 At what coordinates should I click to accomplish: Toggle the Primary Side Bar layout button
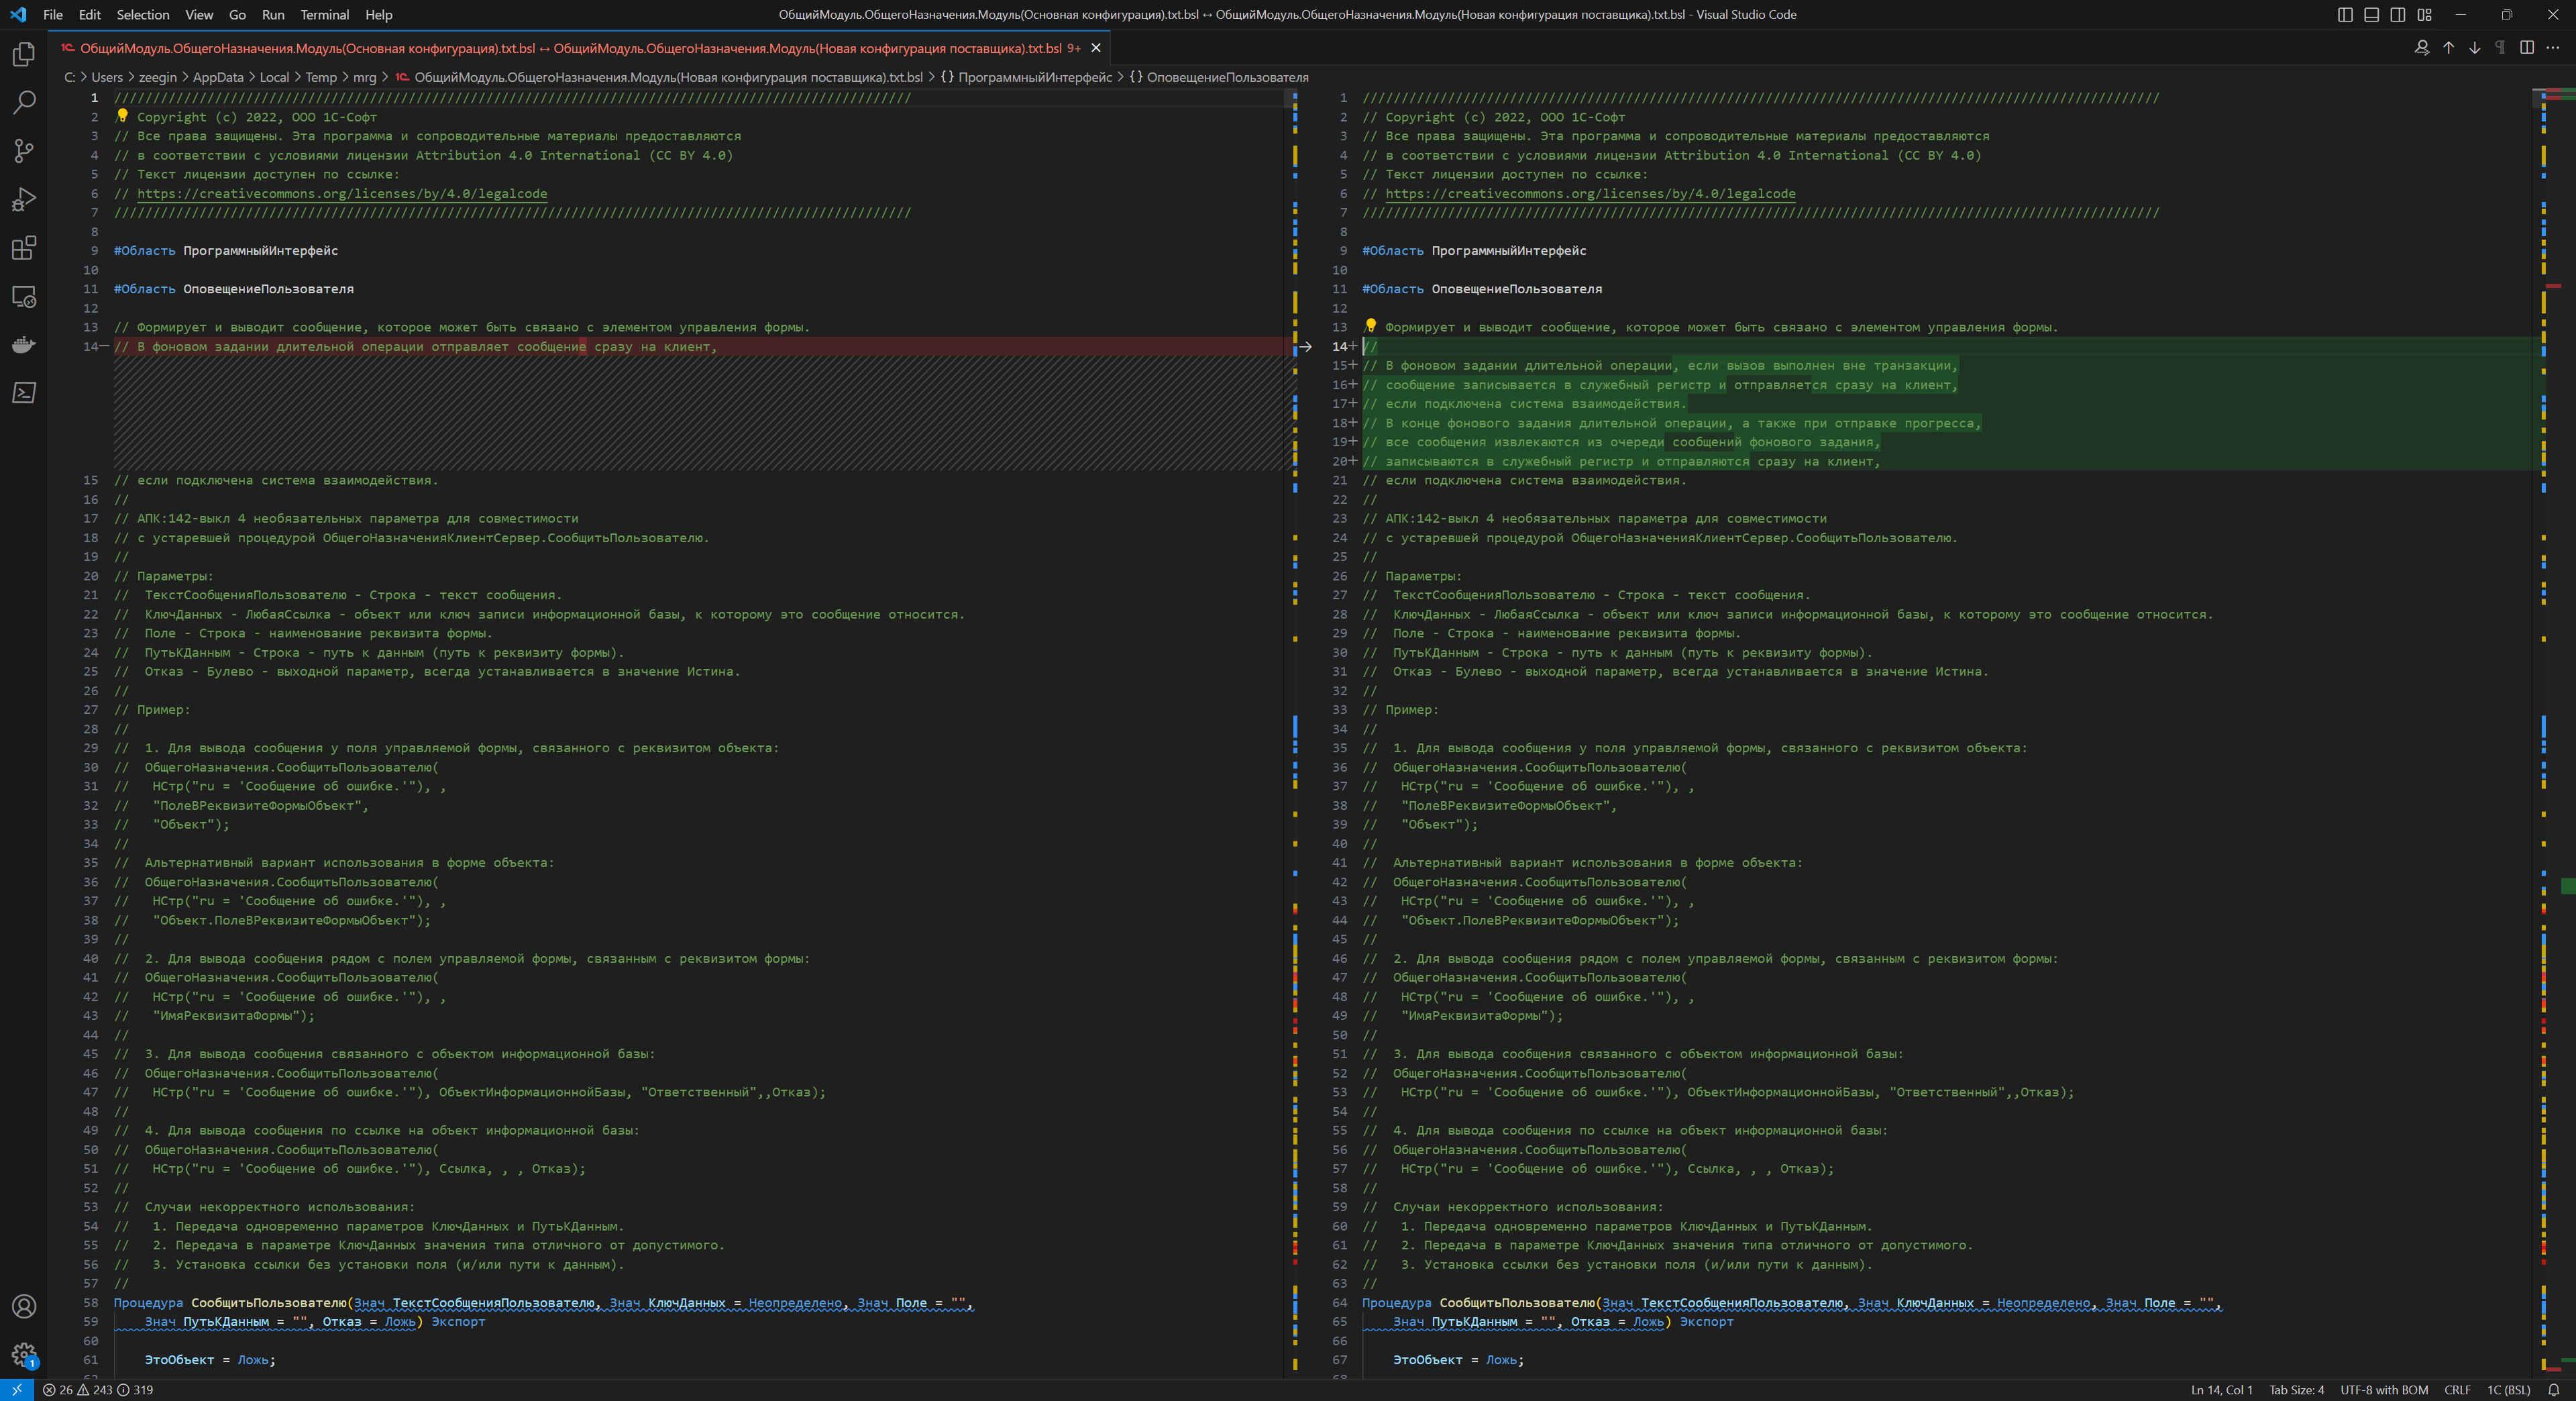tap(2345, 15)
